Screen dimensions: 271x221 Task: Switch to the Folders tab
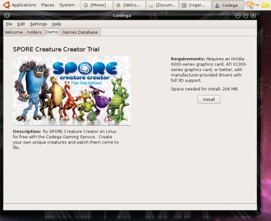[34, 32]
